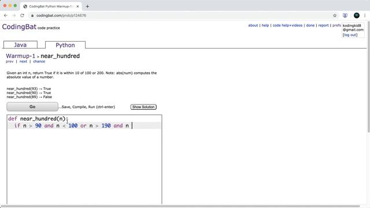The height and width of the screenshot is (208, 370).
Task: Switch to the Java tab
Action: (20, 45)
